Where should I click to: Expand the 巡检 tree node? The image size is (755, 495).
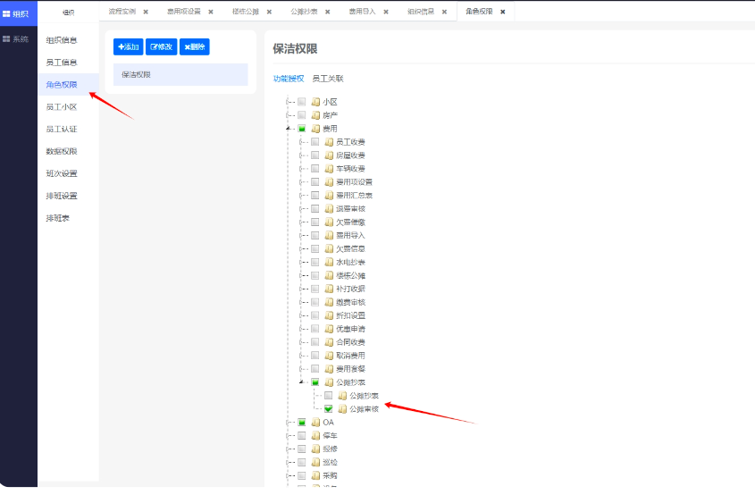[288, 462]
